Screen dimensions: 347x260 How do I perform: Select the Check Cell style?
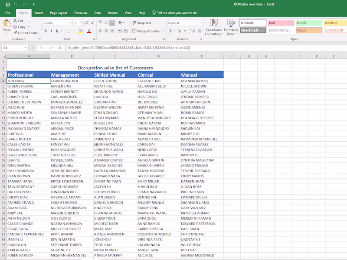[252, 30]
